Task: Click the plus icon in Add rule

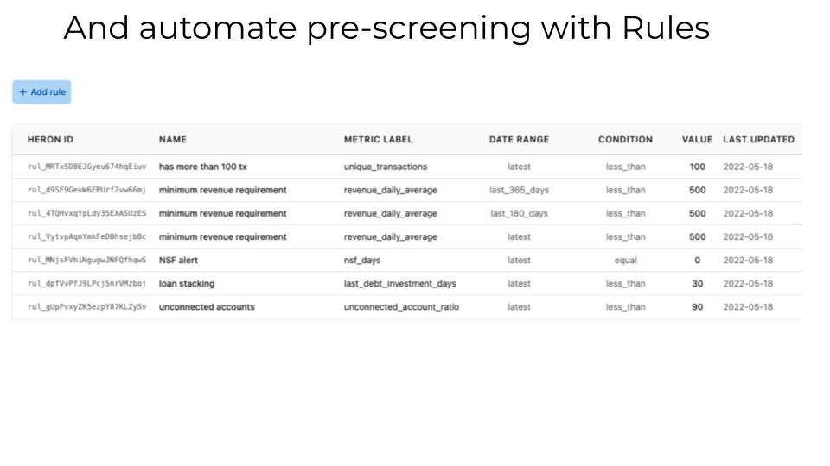Action: (22, 92)
